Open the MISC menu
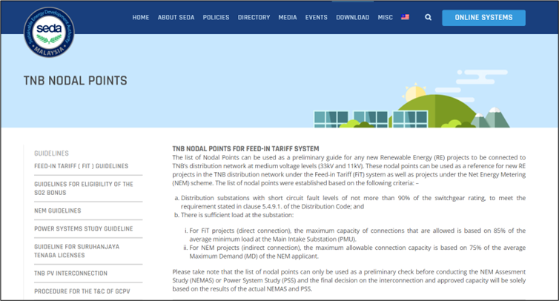This screenshot has height=301, width=559. click(386, 17)
